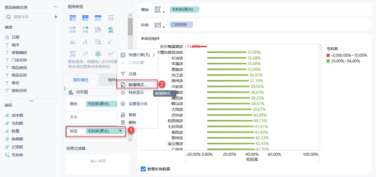The width and height of the screenshot is (376, 177).
Task: Click the chart type list scroll-up arrow
Action: pos(130,15)
